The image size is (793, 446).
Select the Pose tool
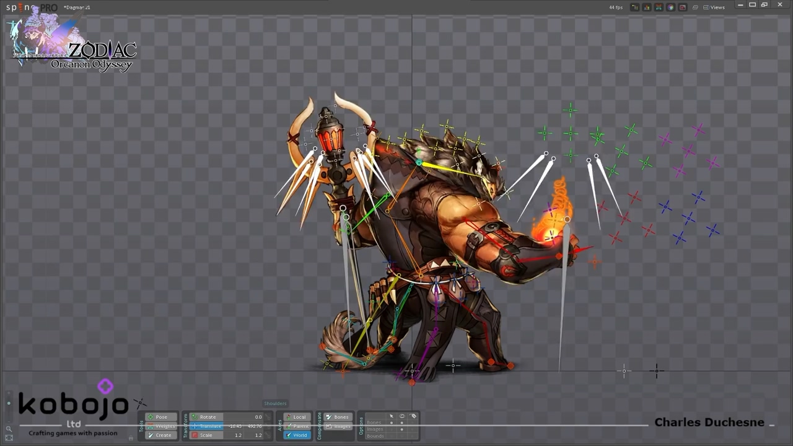(161, 417)
